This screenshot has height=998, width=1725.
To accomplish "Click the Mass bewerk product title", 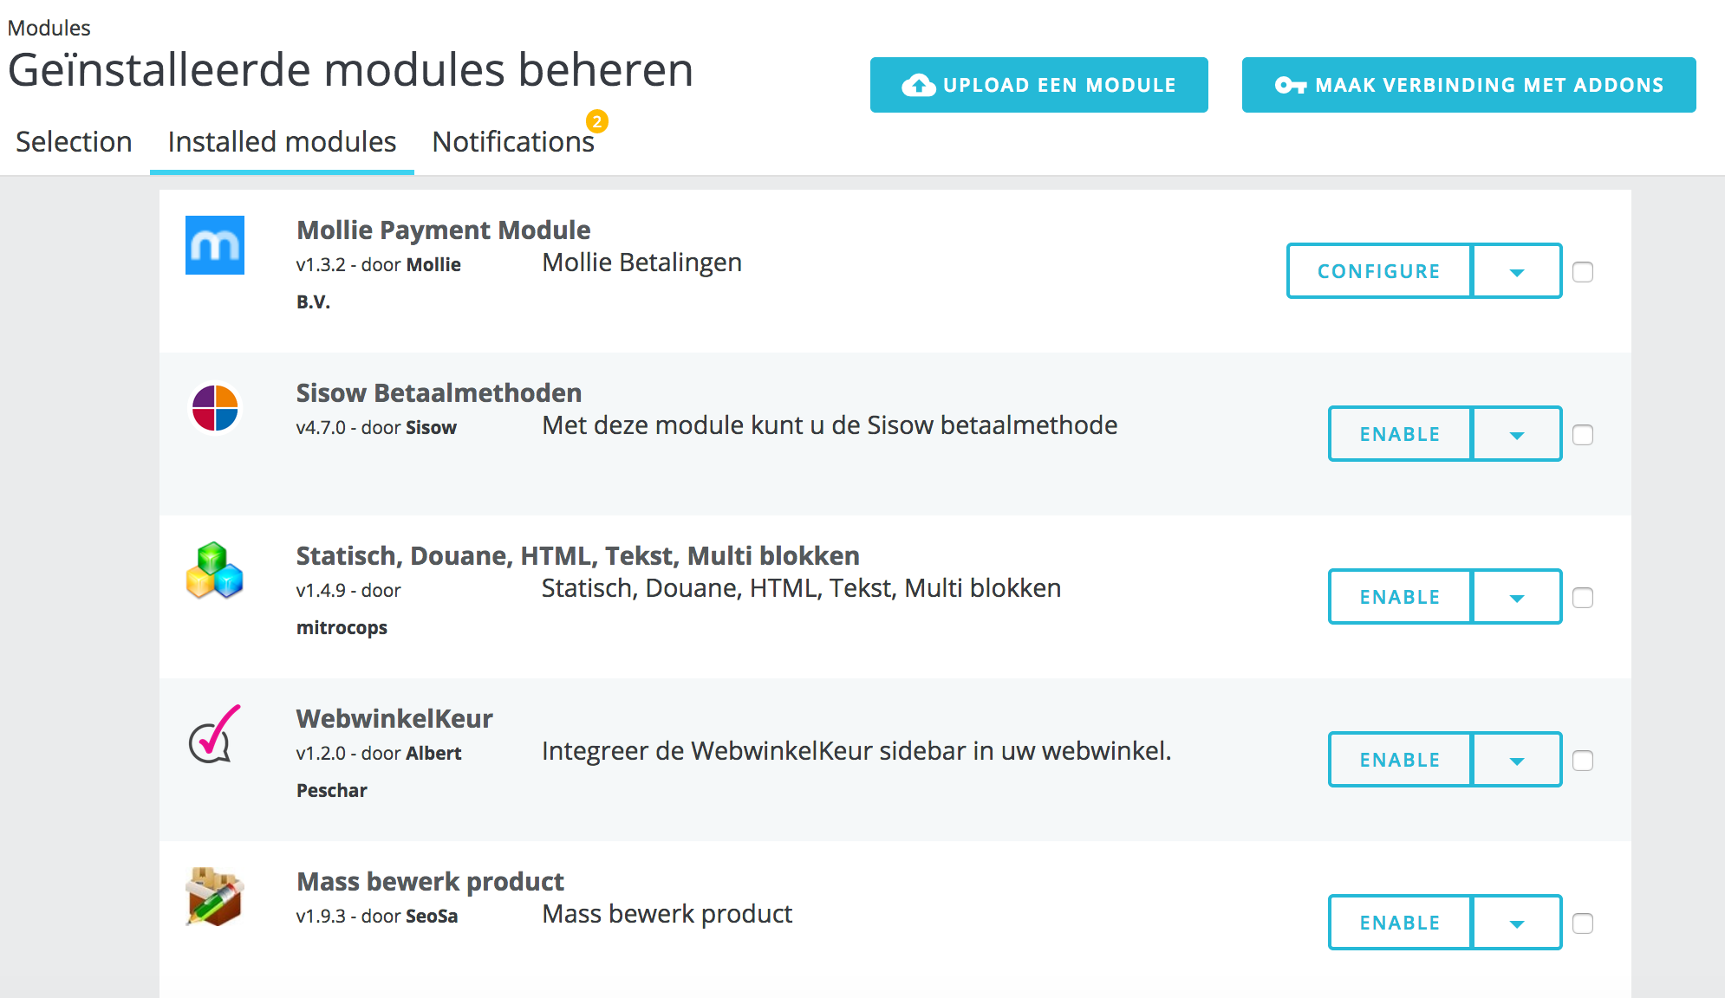I will 430,882.
